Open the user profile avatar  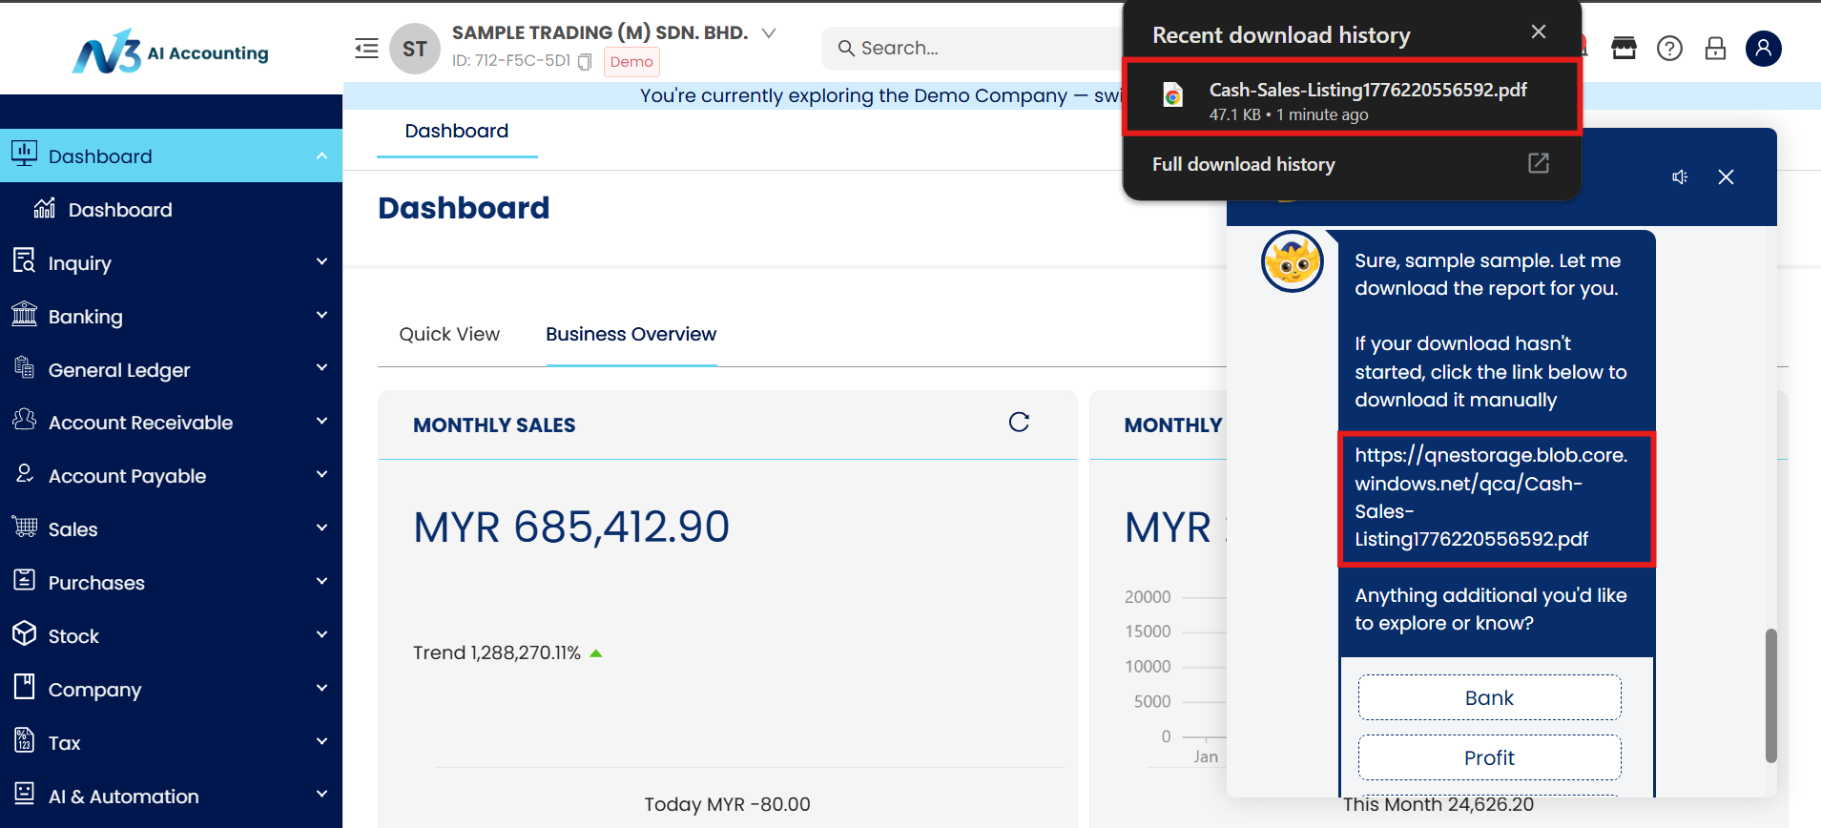tap(1764, 49)
